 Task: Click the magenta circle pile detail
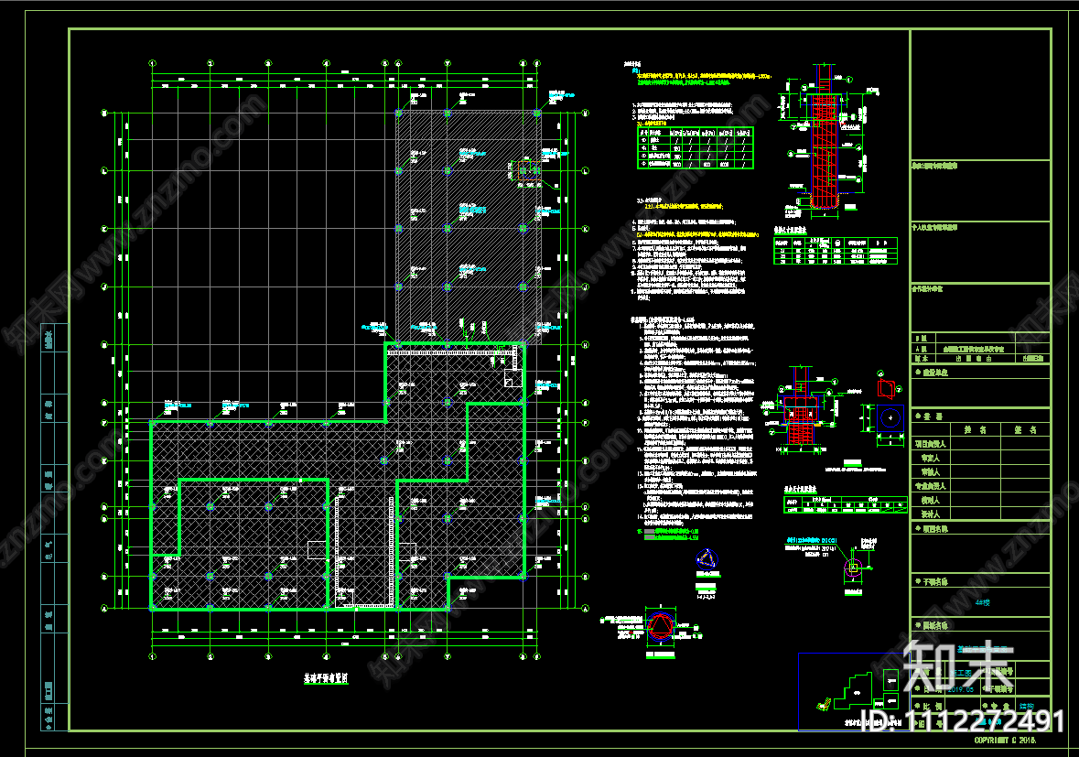pyautogui.click(x=853, y=566)
